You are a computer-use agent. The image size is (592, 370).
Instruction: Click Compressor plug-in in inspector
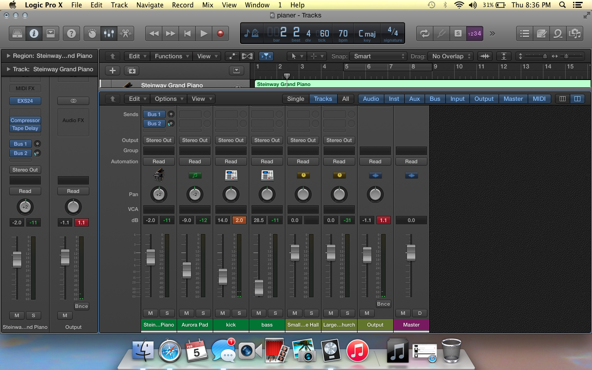(25, 120)
